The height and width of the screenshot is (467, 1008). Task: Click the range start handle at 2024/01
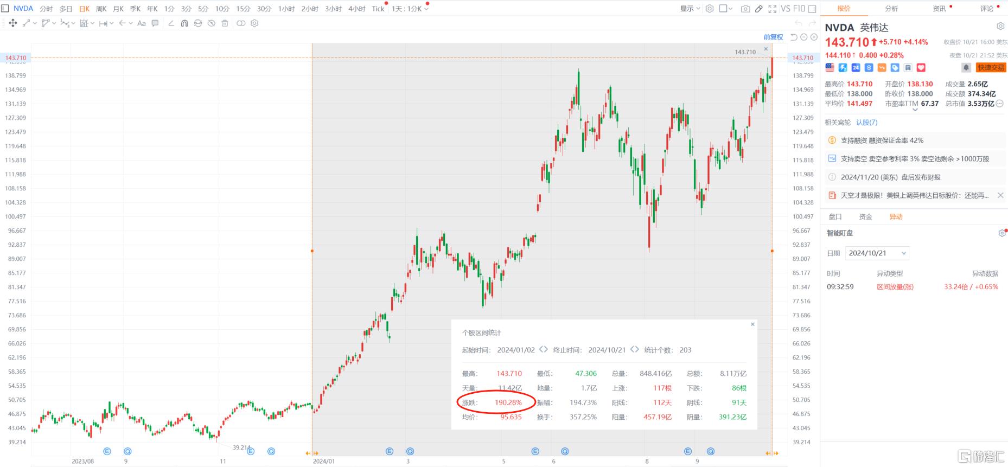click(x=312, y=453)
